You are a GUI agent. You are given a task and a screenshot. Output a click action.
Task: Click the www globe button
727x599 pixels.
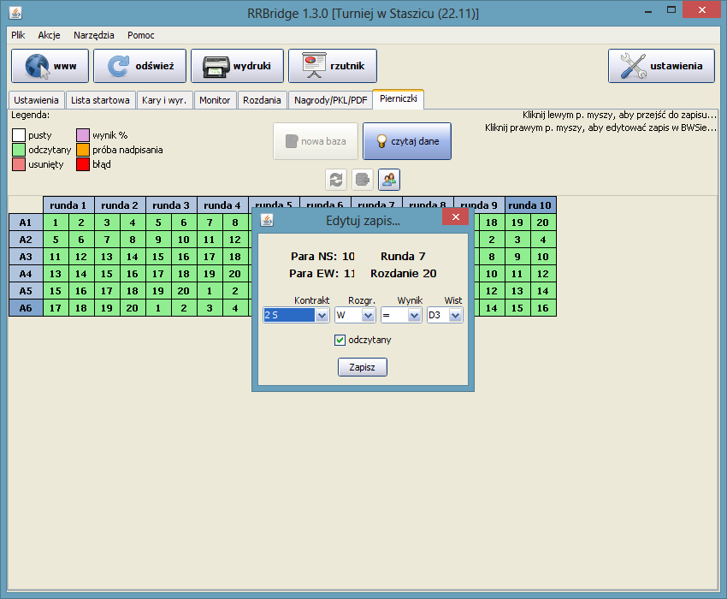click(x=50, y=66)
